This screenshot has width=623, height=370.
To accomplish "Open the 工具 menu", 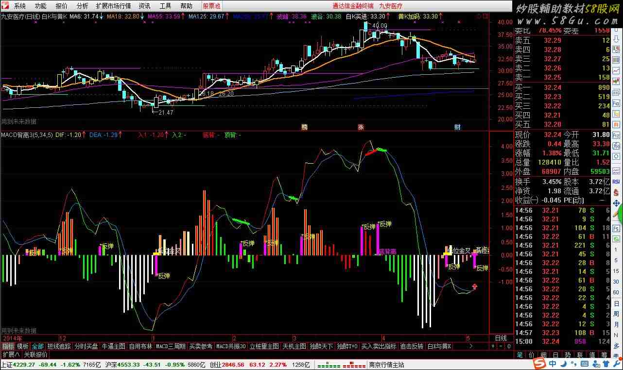I will coord(165,6).
